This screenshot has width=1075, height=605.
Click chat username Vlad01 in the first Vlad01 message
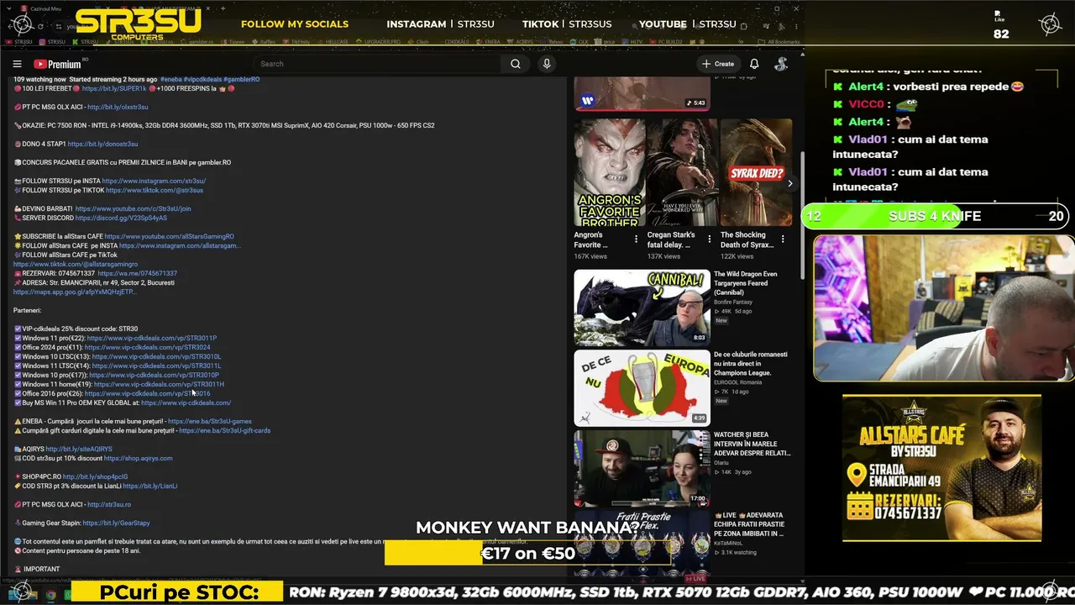(x=868, y=139)
